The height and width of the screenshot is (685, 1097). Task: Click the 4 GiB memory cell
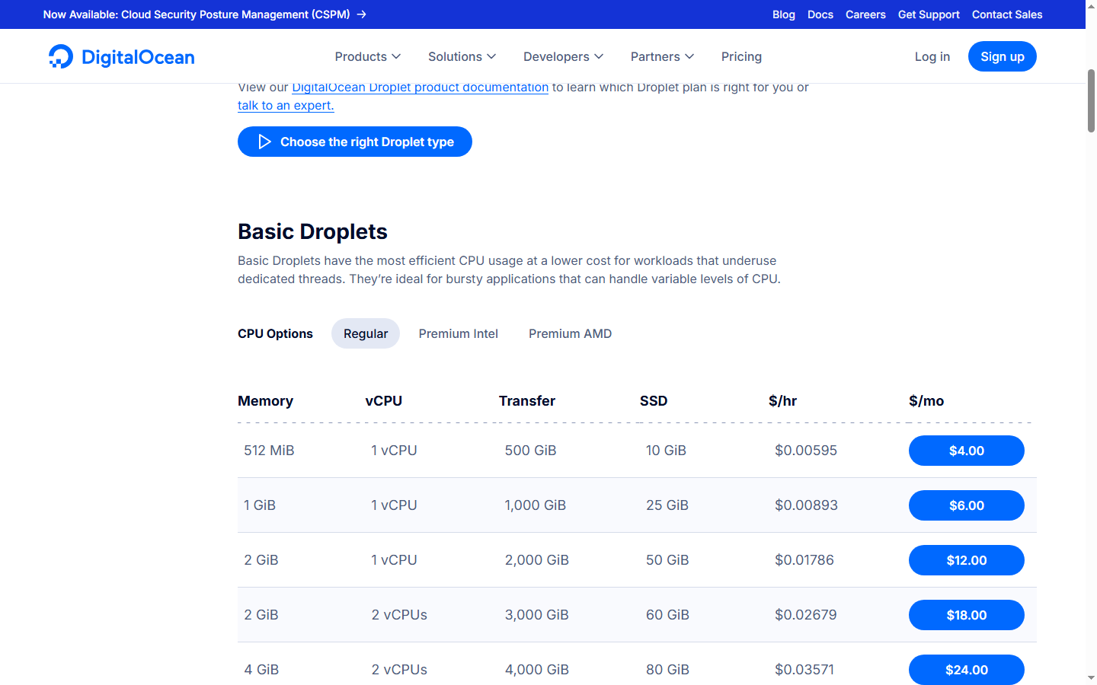(x=261, y=670)
